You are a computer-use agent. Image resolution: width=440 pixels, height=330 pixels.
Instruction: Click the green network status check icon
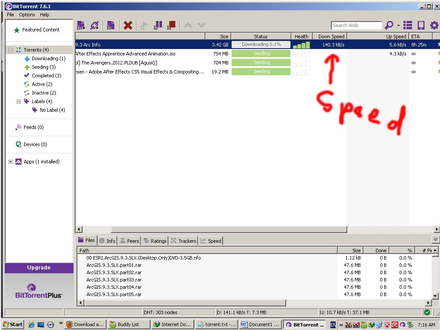click(x=427, y=312)
